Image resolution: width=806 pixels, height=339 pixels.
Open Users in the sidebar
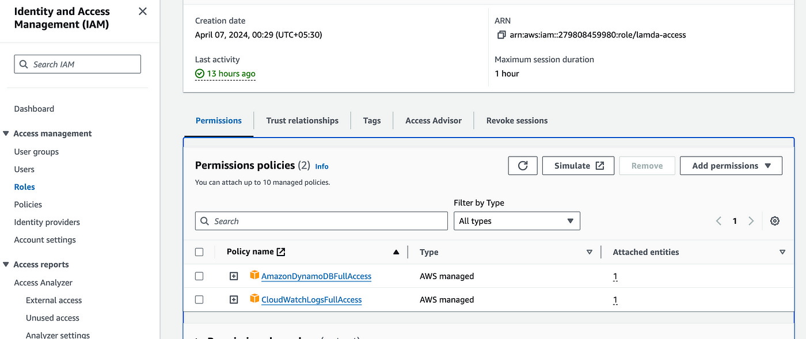pyautogui.click(x=24, y=169)
